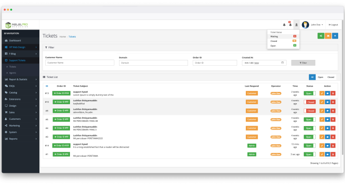This screenshot has height=185, width=345.
Task: Sort by the ID column header
Action: click(47, 86)
